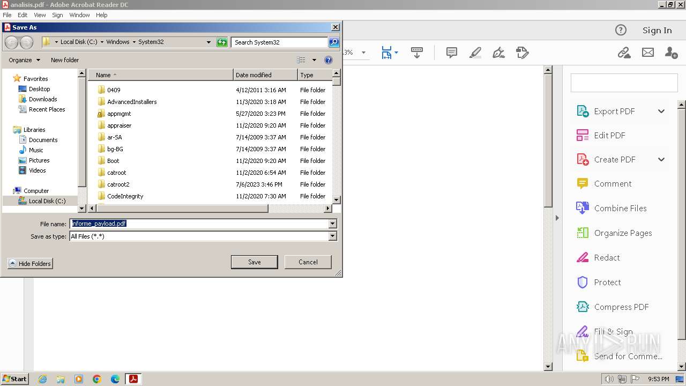686x386 pixels.
Task: Open the Edit PDF tool
Action: (x=601, y=136)
